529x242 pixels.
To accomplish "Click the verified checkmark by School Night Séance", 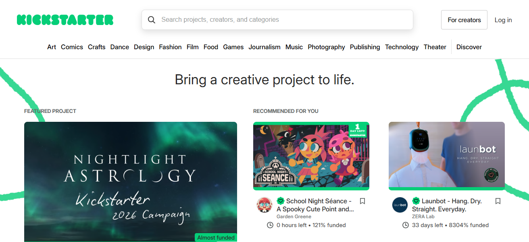I will (x=281, y=201).
